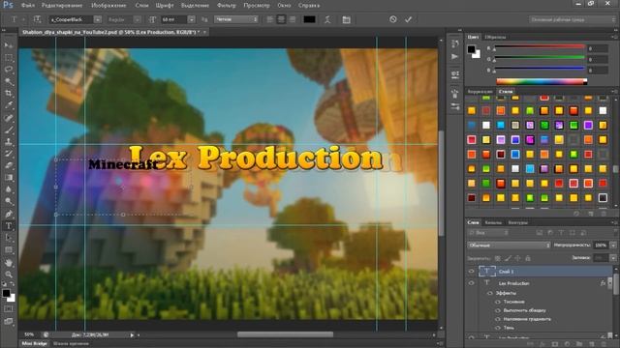This screenshot has width=620, height=348.
Task: Toggle the Тень effect visibility
Action: tap(498, 328)
